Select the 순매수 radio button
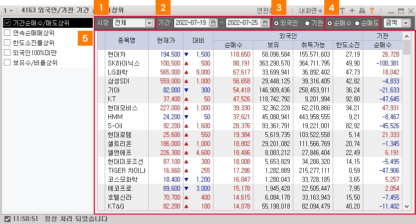Viewport: 416px width, 224px height. tap(330, 23)
